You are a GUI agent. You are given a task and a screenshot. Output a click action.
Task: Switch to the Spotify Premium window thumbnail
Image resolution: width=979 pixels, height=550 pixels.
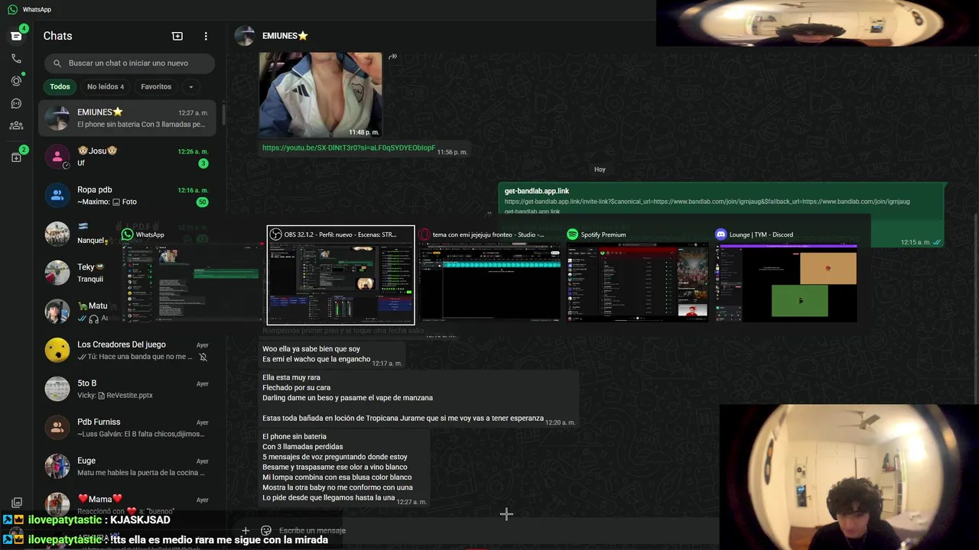(x=638, y=275)
